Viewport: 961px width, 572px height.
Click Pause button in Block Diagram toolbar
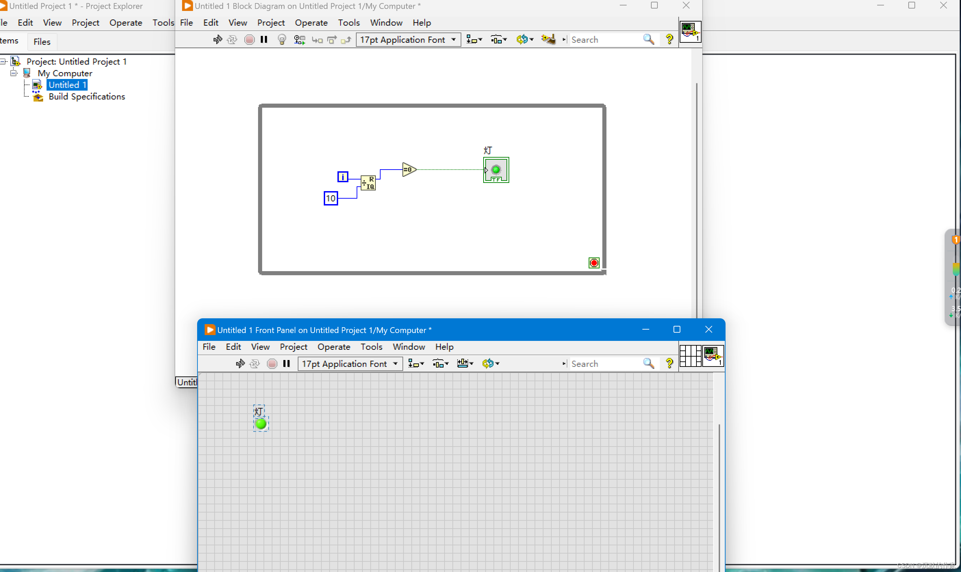(x=264, y=39)
